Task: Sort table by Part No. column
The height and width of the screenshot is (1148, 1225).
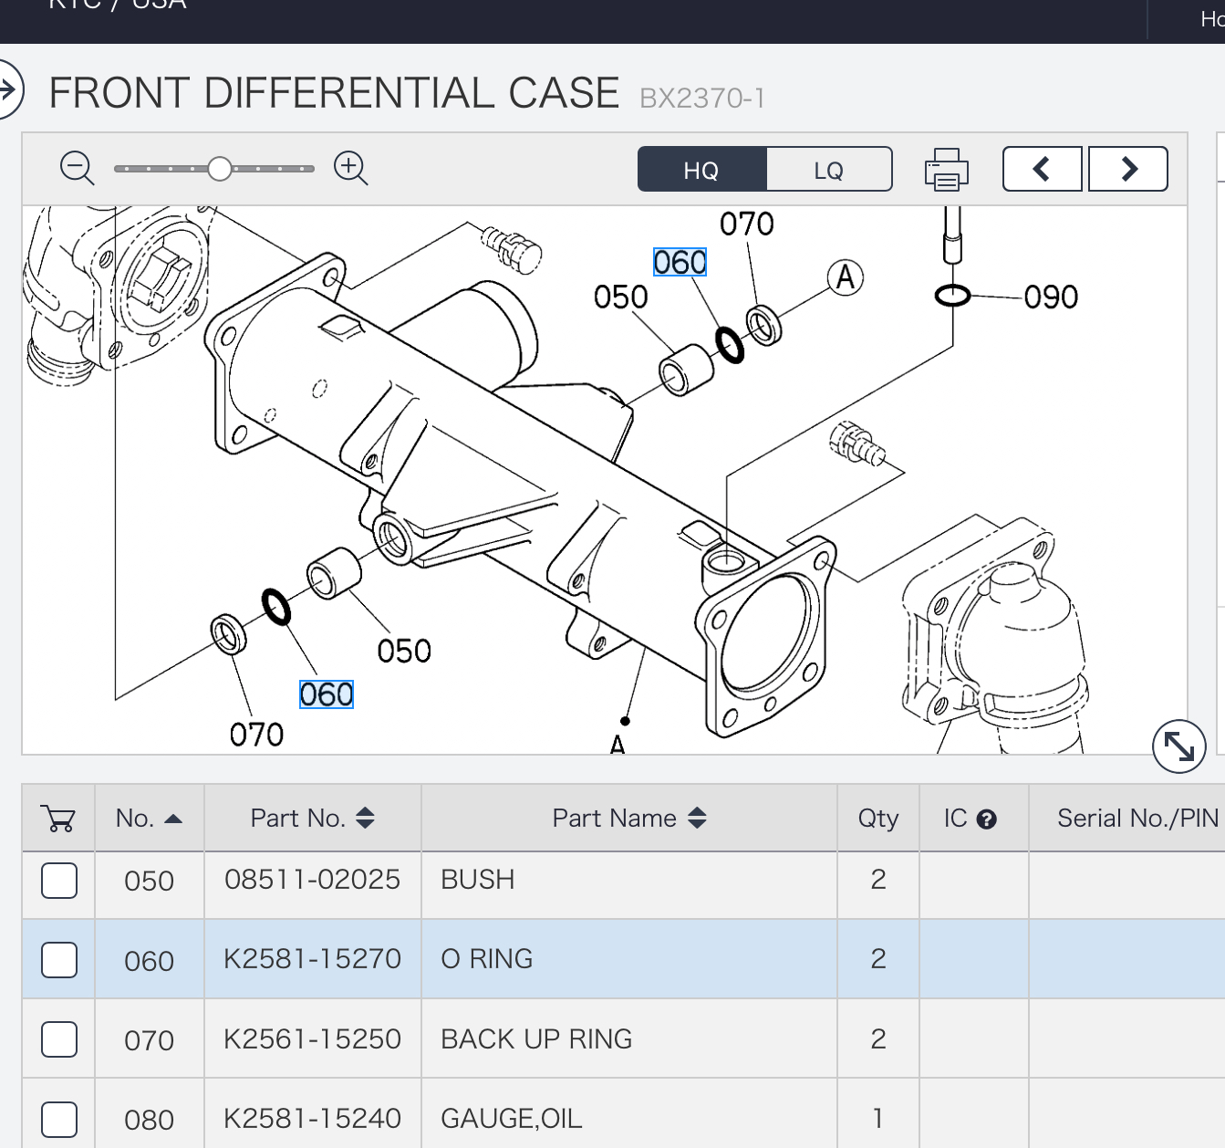Action: [x=313, y=819]
